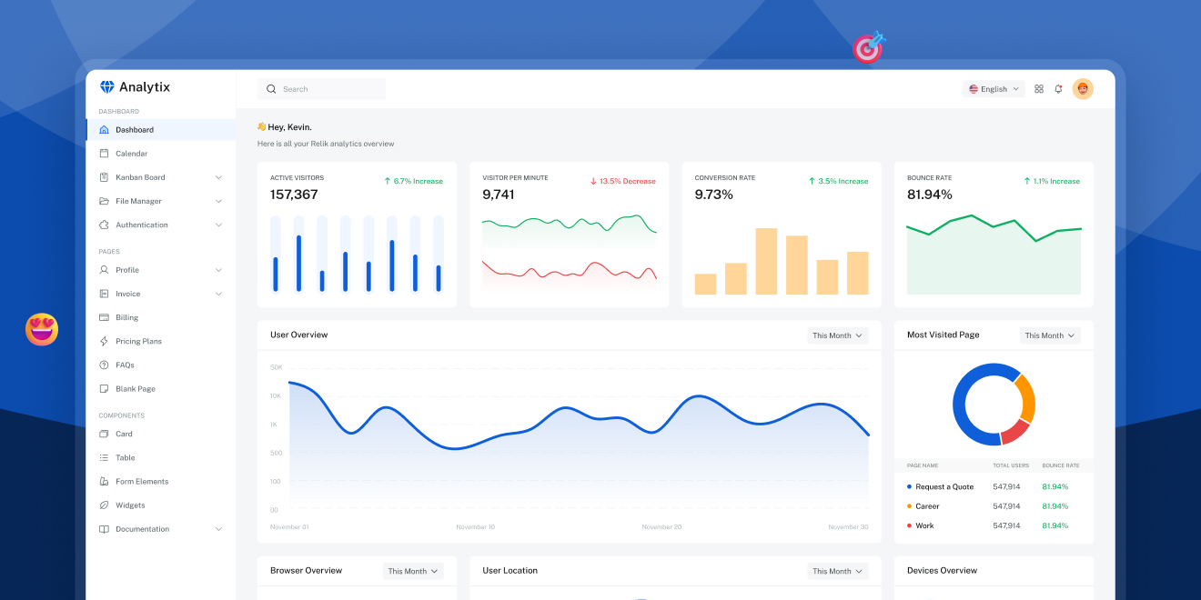Click the Work page row
The height and width of the screenshot is (600, 1201).
pyautogui.click(x=994, y=525)
